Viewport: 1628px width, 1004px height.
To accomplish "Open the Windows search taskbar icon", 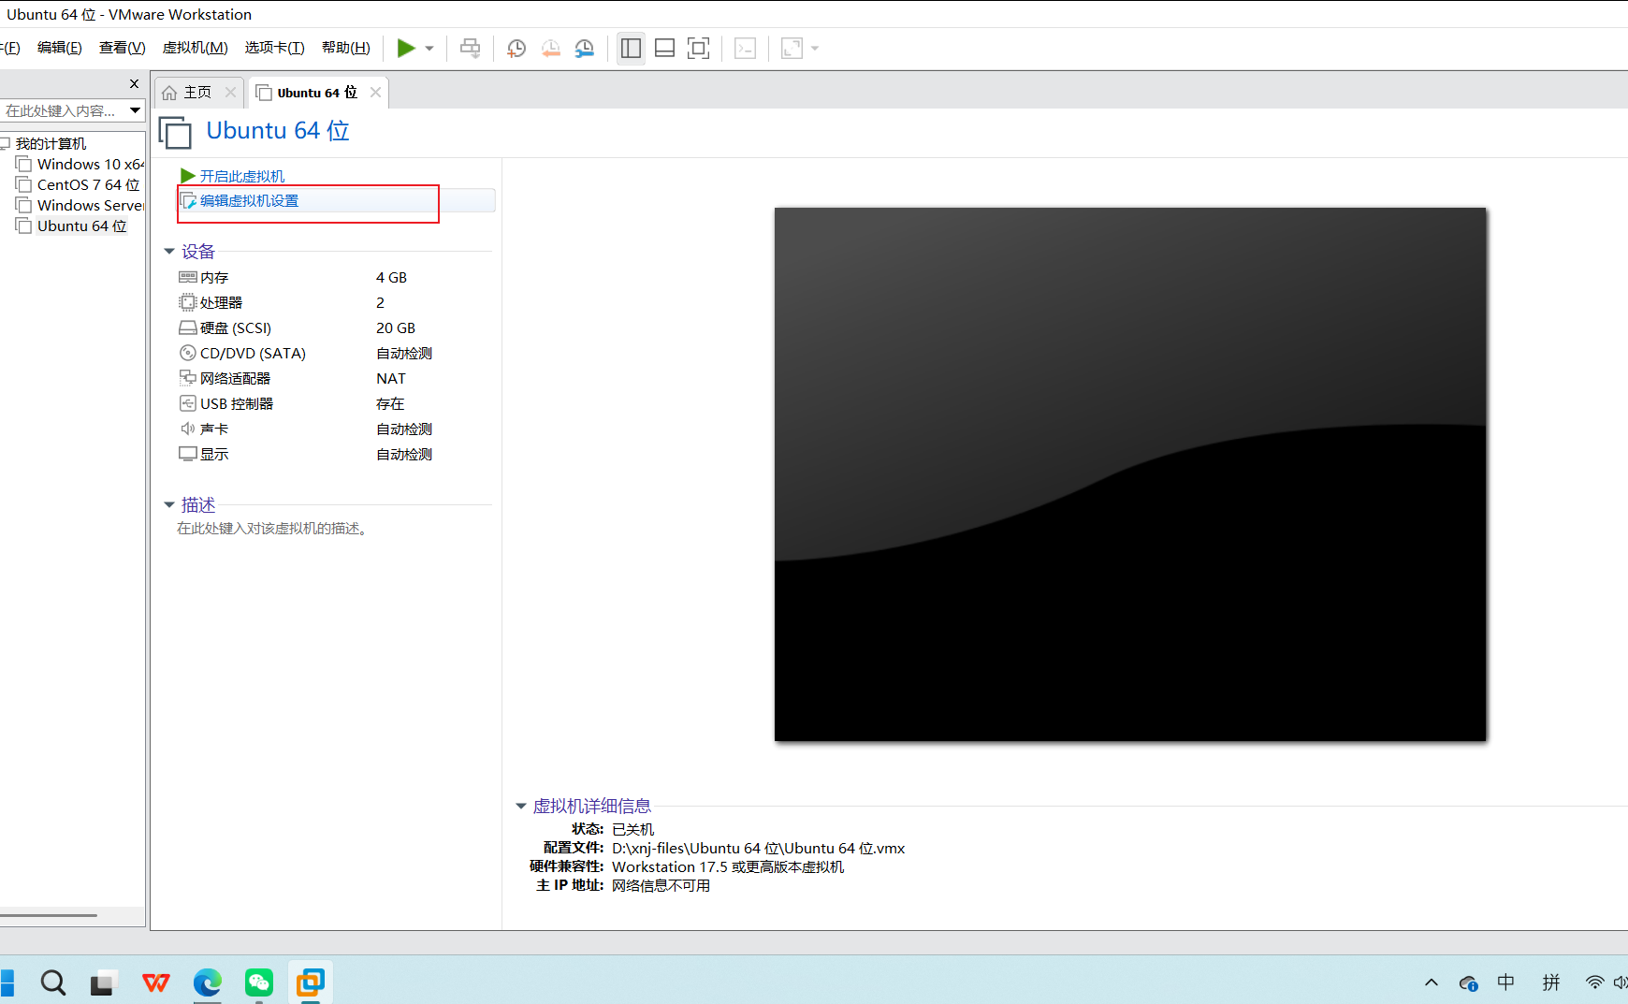I will coord(53,982).
